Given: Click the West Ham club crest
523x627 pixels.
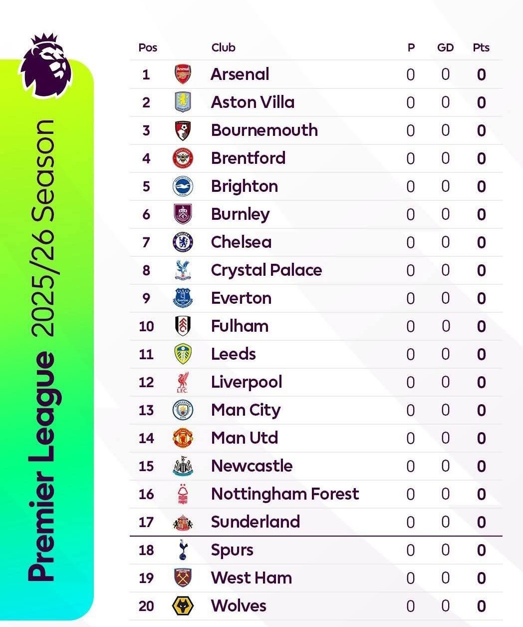Looking at the screenshot, I should pyautogui.click(x=183, y=578).
